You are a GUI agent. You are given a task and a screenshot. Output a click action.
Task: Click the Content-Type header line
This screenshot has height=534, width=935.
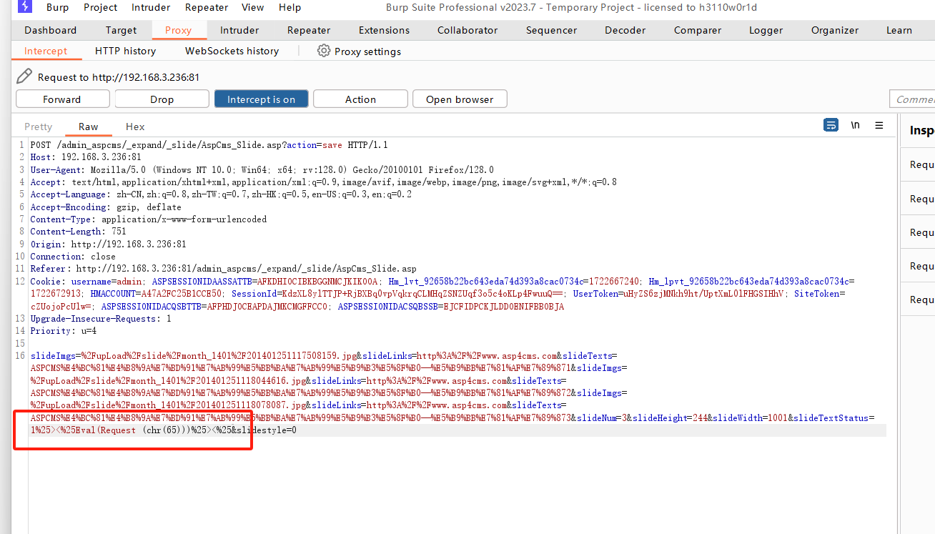coord(148,219)
